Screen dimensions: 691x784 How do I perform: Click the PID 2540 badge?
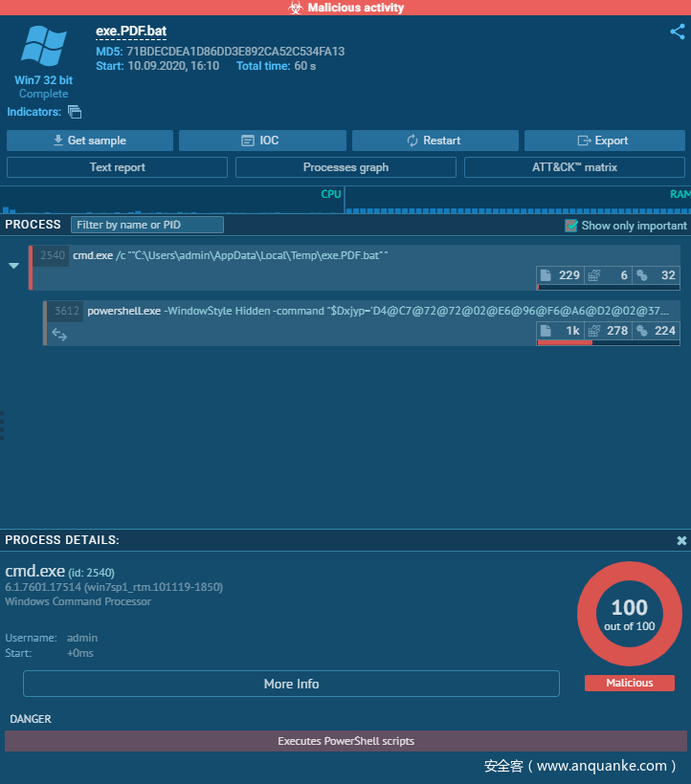click(52, 255)
